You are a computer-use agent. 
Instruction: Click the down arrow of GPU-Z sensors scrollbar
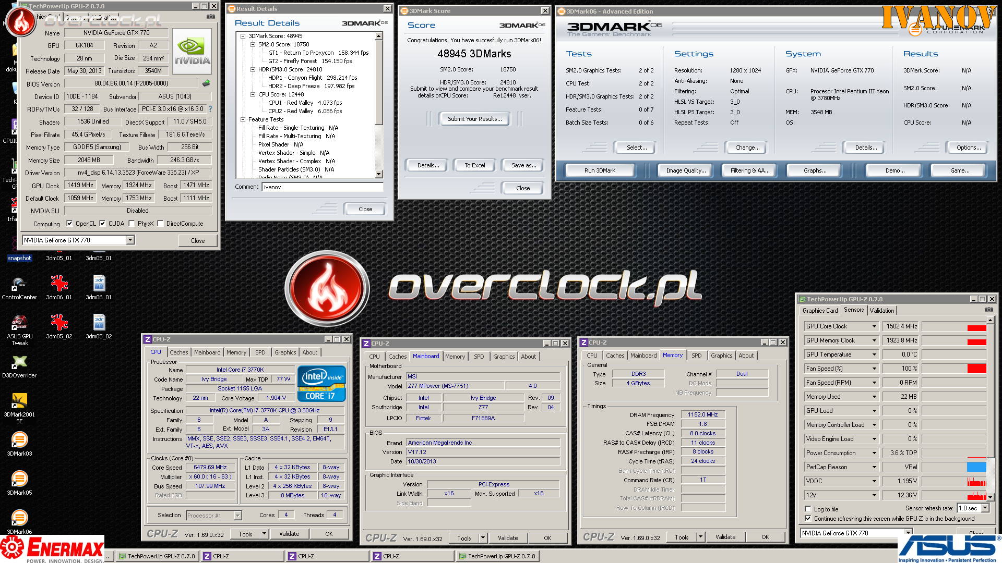pyautogui.click(x=991, y=497)
